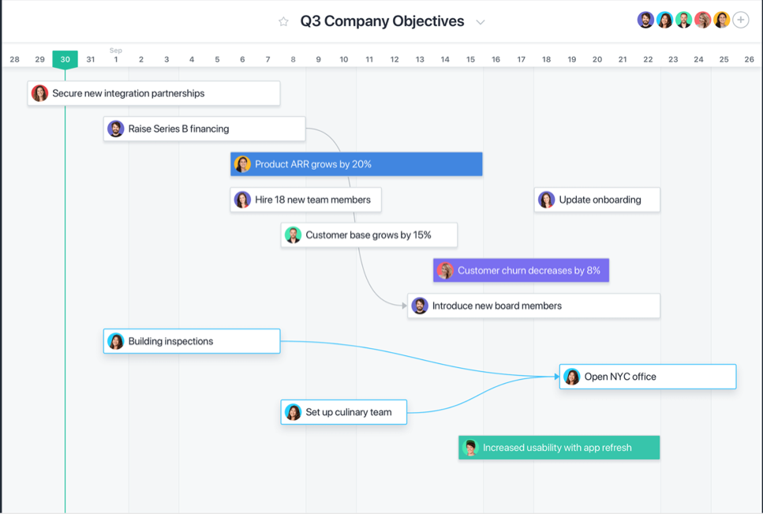763x514 pixels.
Task: Select the Update onboarding task
Action: (x=597, y=200)
